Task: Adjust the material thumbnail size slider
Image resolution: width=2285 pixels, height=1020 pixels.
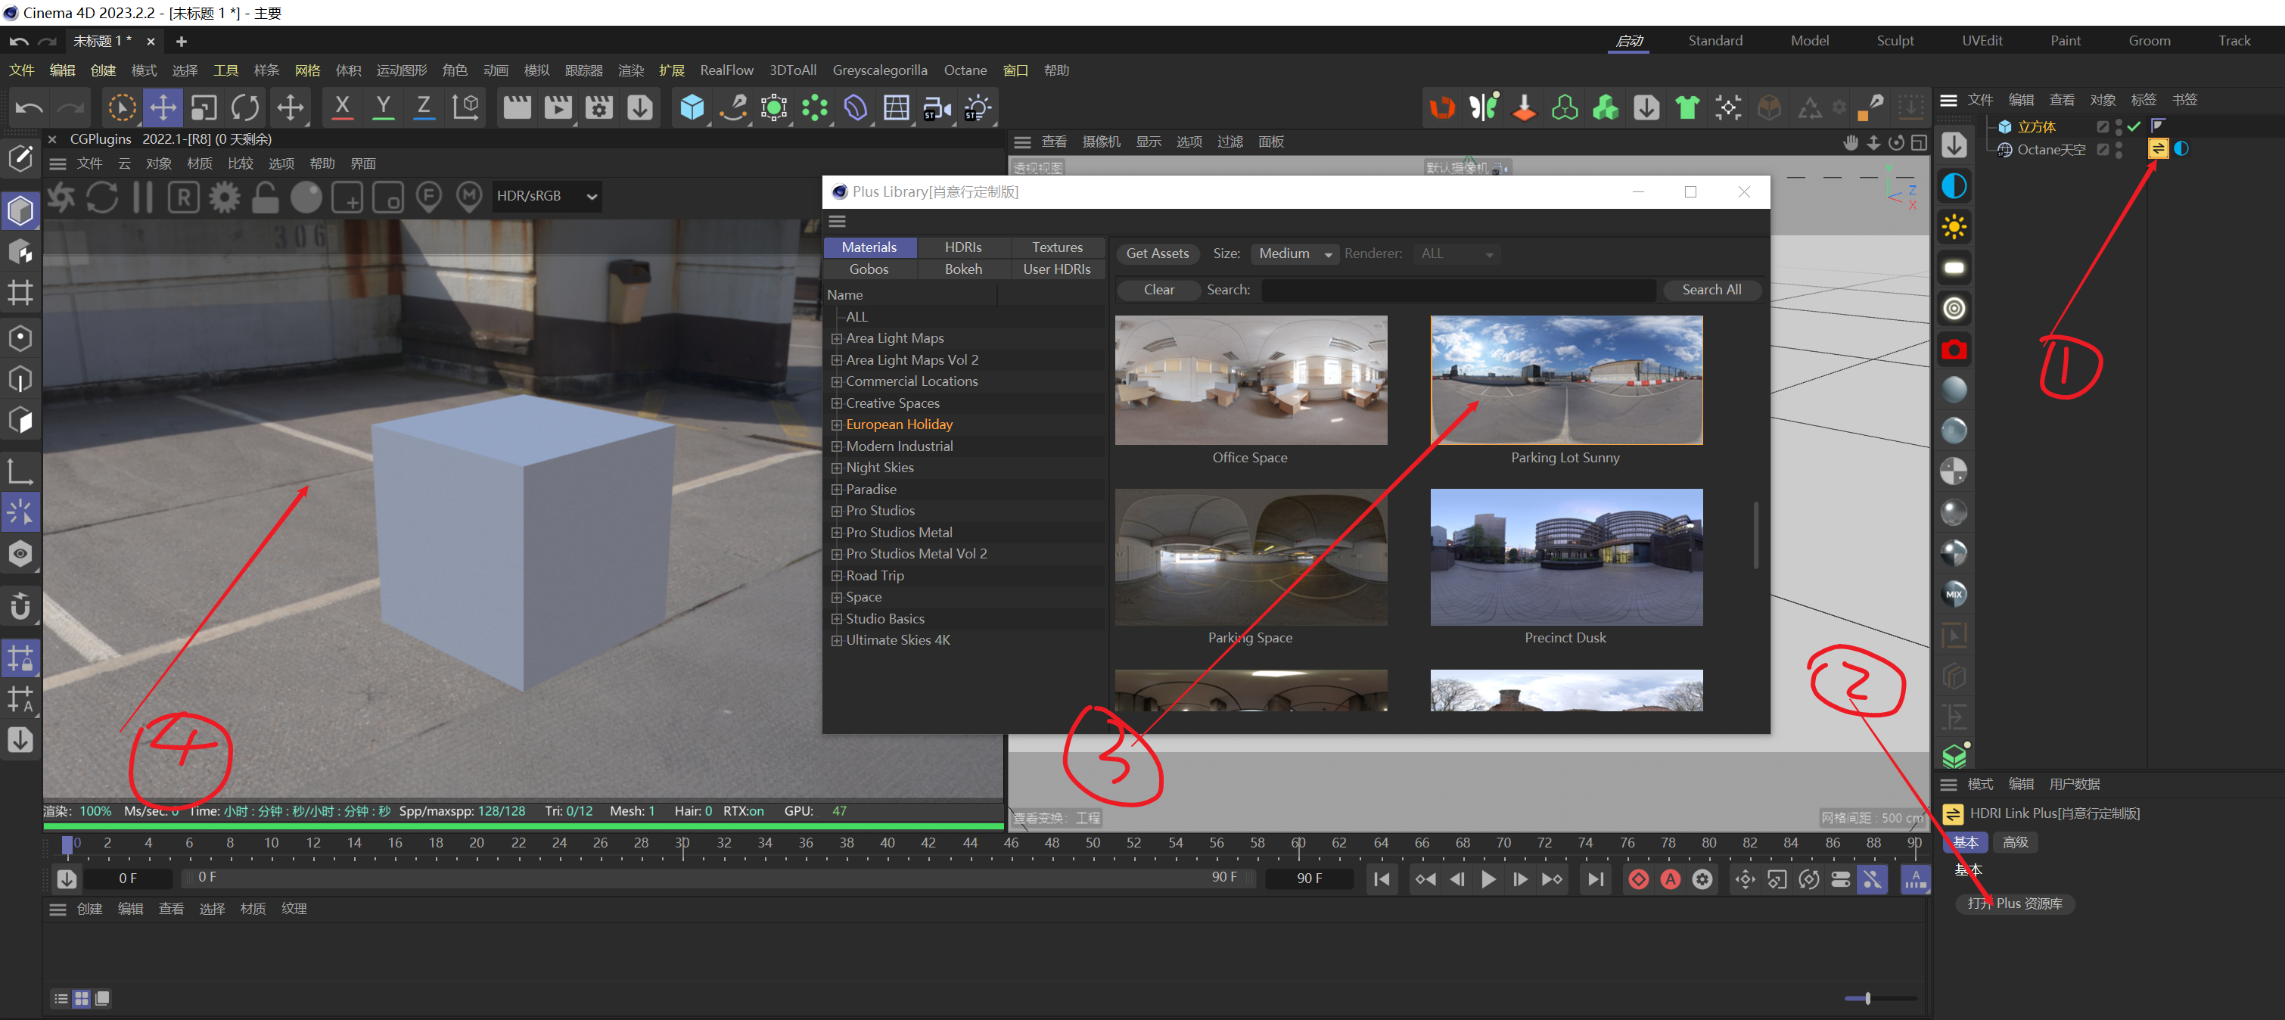Action: click(x=1879, y=999)
